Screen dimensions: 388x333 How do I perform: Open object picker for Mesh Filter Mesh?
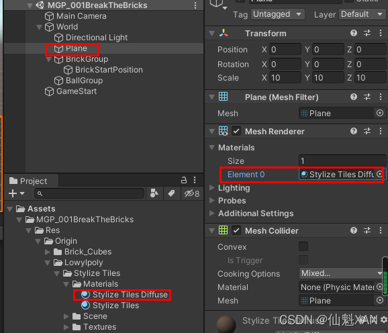[380, 113]
